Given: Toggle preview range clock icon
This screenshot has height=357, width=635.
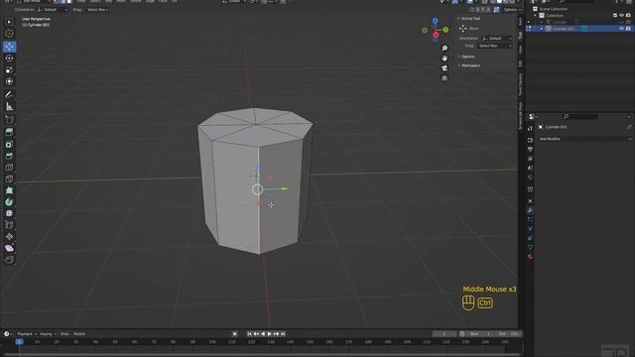Looking at the screenshot, I should coord(462,334).
